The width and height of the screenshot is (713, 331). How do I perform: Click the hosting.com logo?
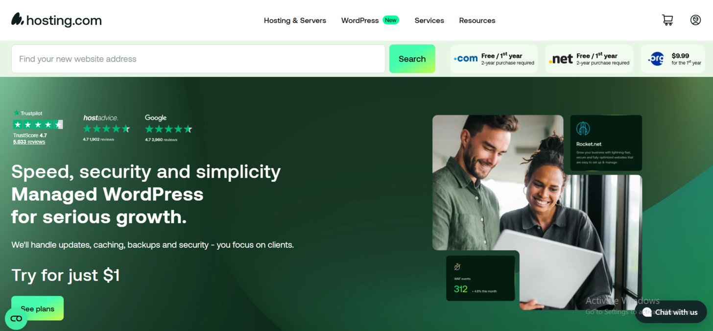click(x=56, y=20)
